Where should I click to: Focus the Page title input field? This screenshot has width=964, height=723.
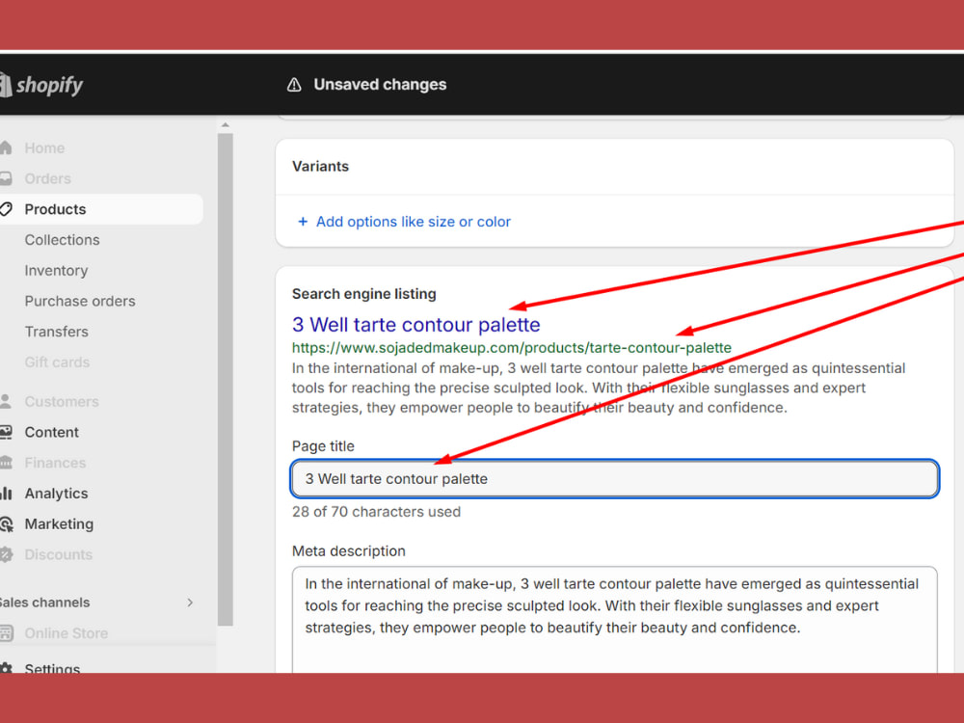[x=615, y=479]
